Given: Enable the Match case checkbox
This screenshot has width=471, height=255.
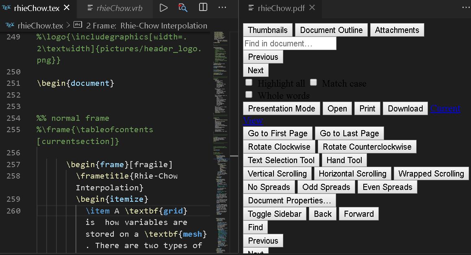Looking at the screenshot, I should click(x=313, y=83).
